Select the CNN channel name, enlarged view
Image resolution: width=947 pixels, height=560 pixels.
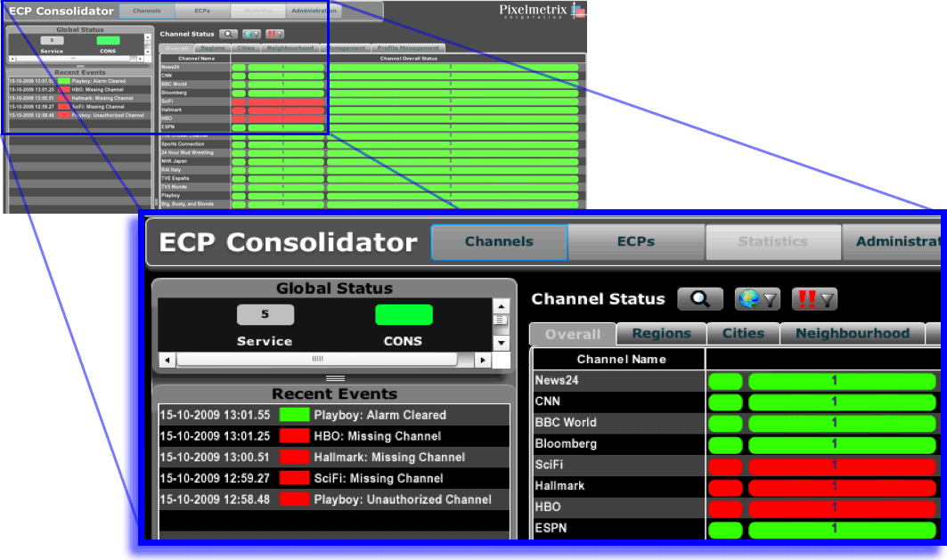pyautogui.click(x=548, y=402)
